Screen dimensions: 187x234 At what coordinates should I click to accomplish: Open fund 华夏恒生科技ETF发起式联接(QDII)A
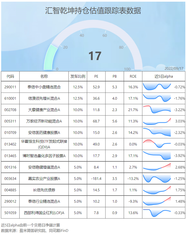tap(44, 144)
